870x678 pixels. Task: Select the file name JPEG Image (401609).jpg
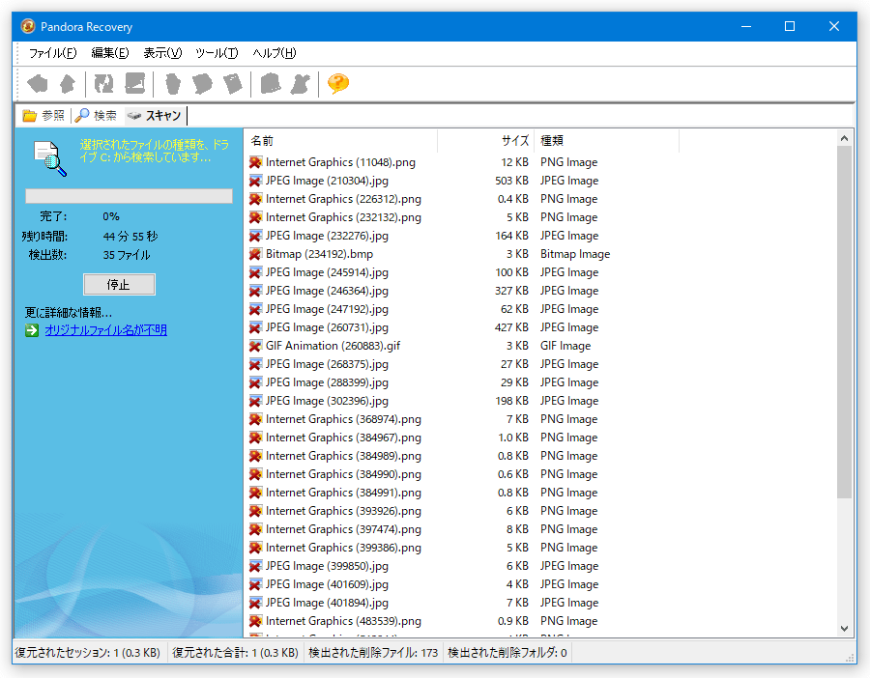tap(327, 584)
